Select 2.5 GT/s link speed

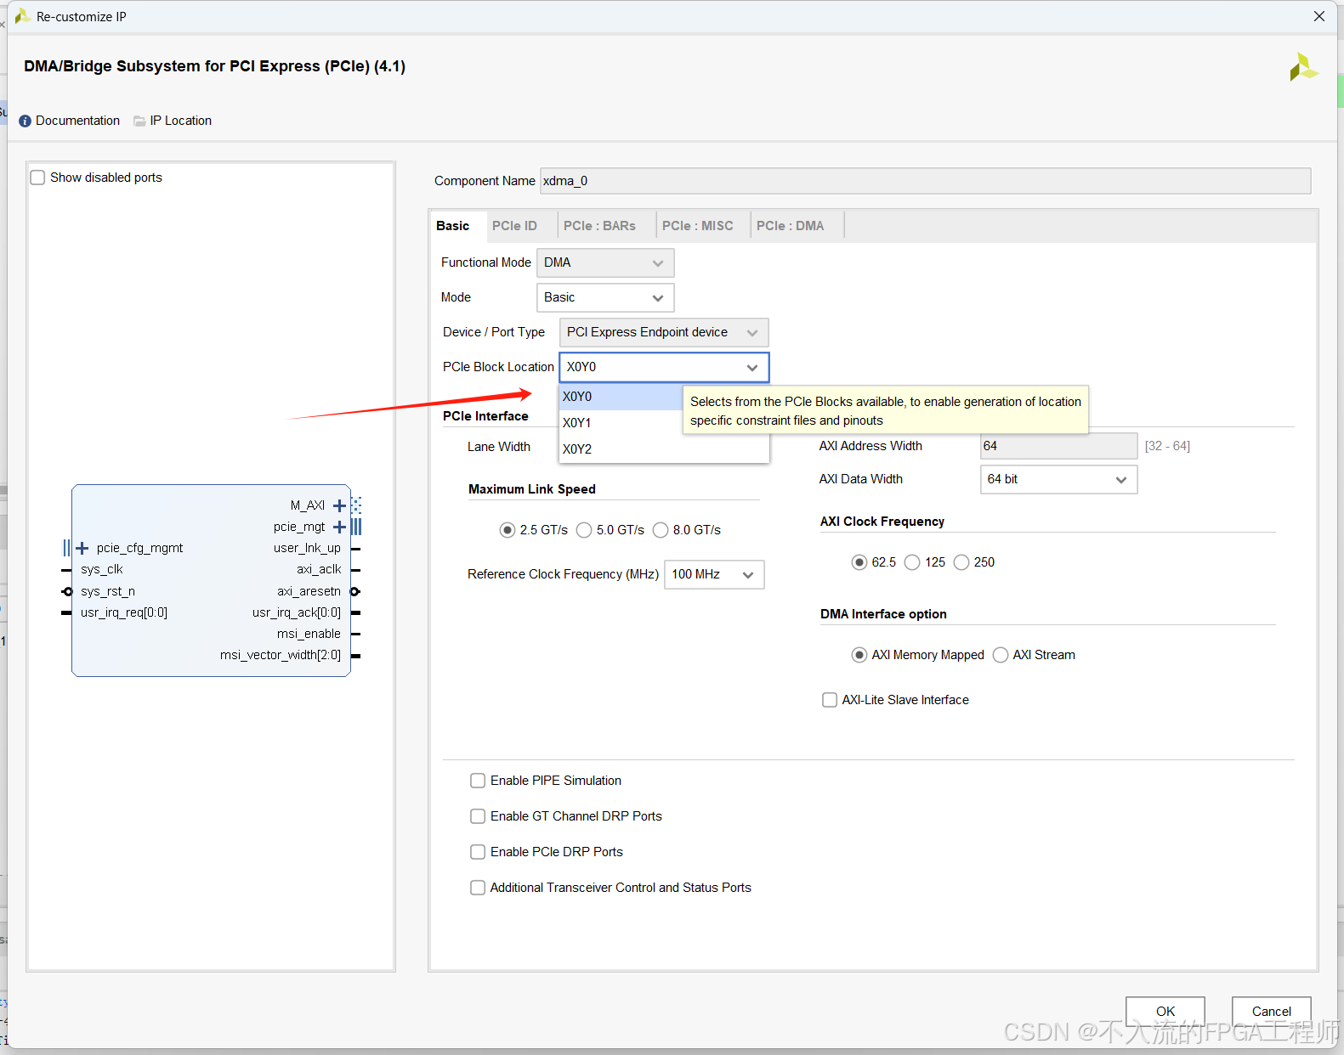508,530
